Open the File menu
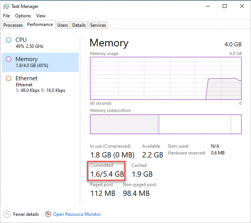This screenshot has height=223, width=251. (x=6, y=16)
